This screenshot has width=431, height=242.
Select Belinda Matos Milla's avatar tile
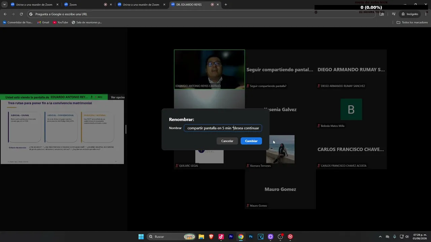click(x=351, y=109)
